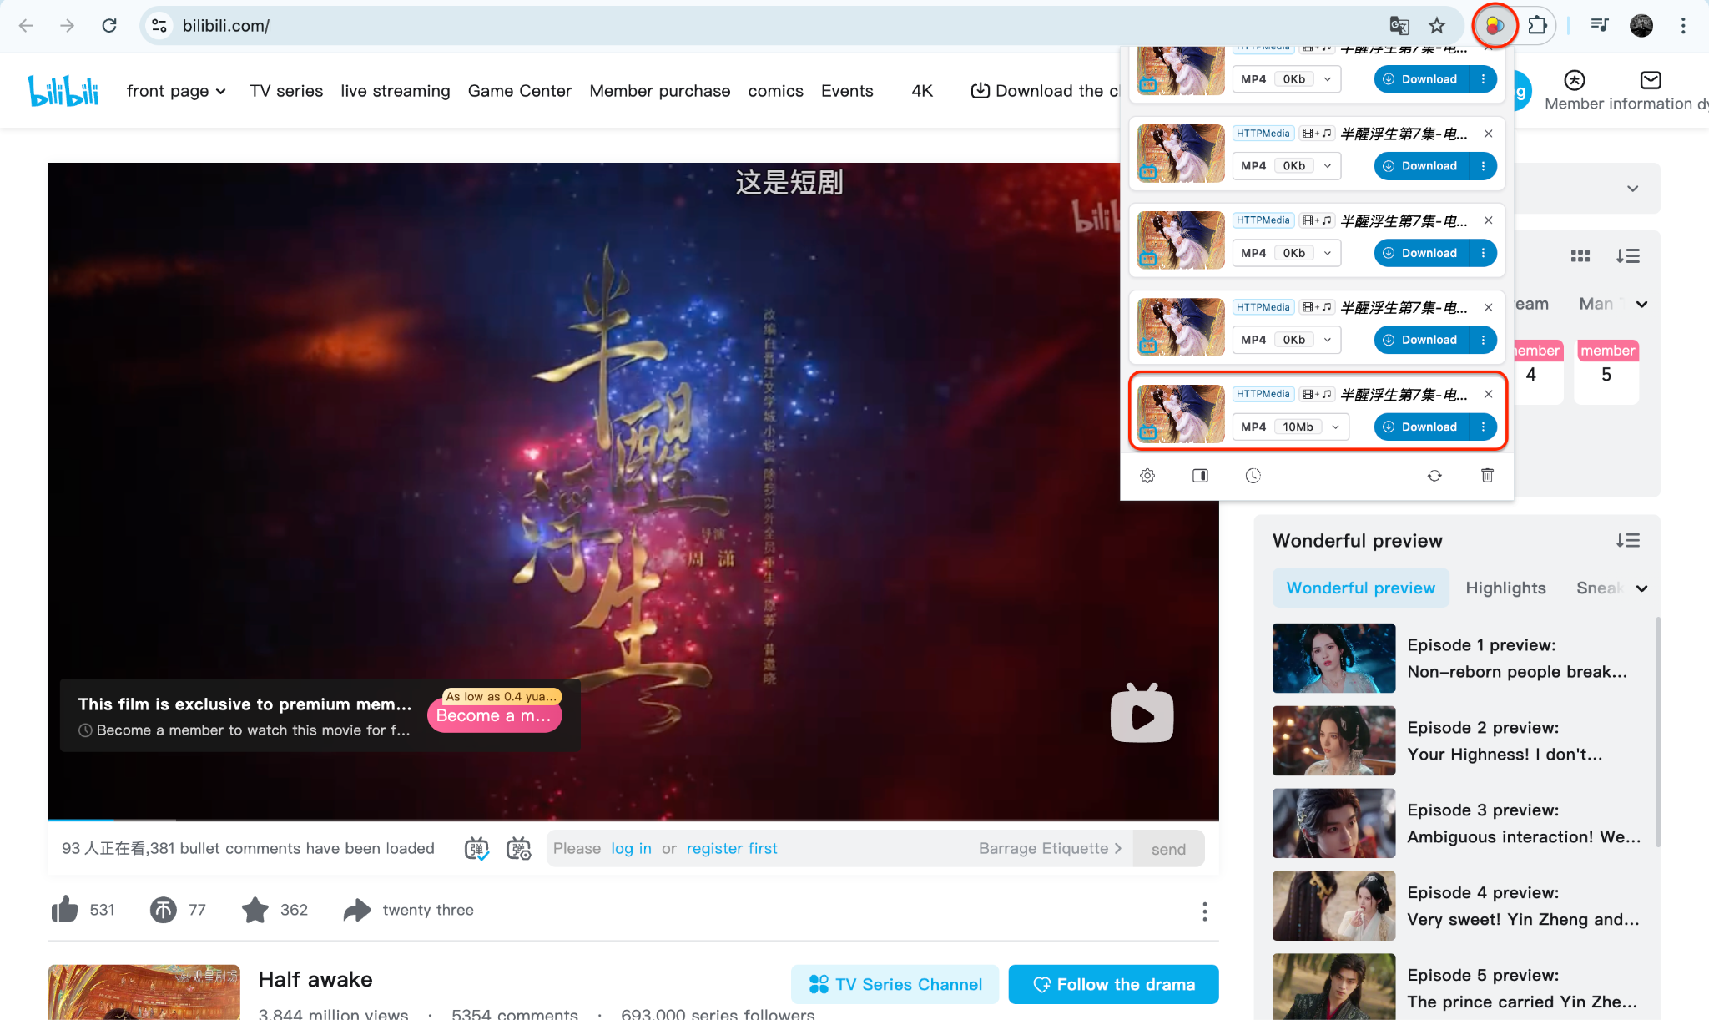Refresh the detected media list
This screenshot has width=1709, height=1020.
pyautogui.click(x=1434, y=476)
